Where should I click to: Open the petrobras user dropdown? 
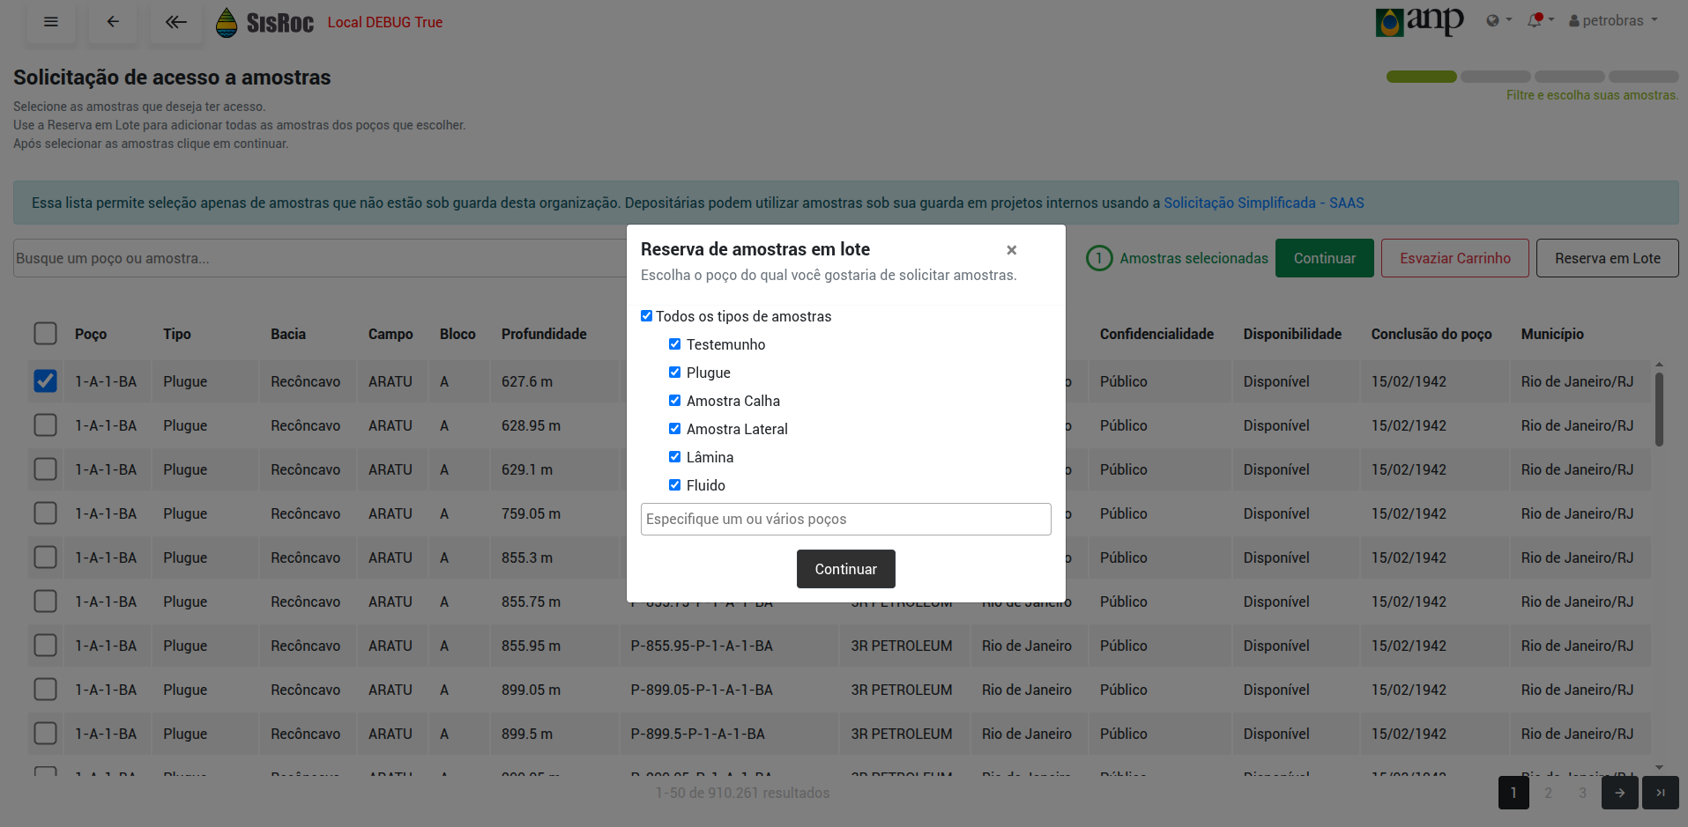click(x=1613, y=20)
